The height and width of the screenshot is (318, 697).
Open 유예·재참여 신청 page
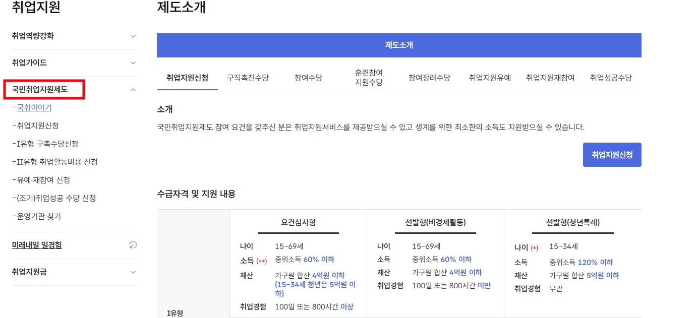click(43, 180)
